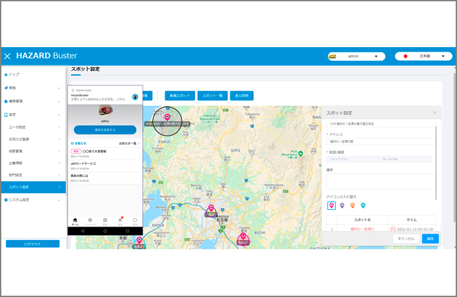
Task: Tap the round avatar icon in phone header
Action: 135,97
